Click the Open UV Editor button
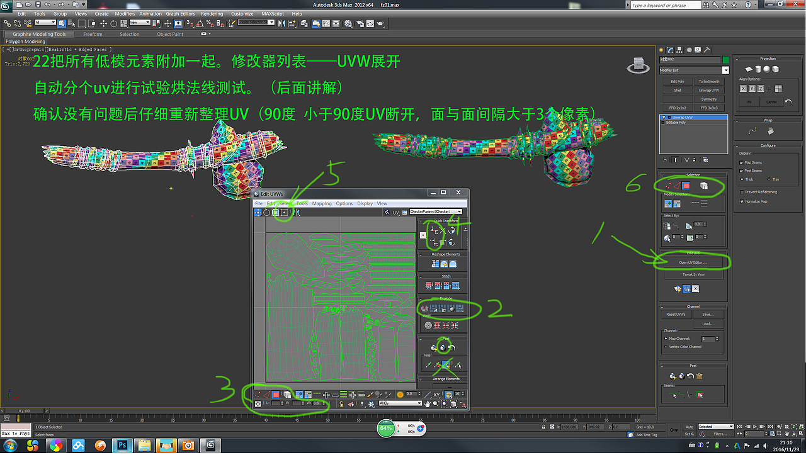This screenshot has height=455, width=806. click(x=693, y=262)
